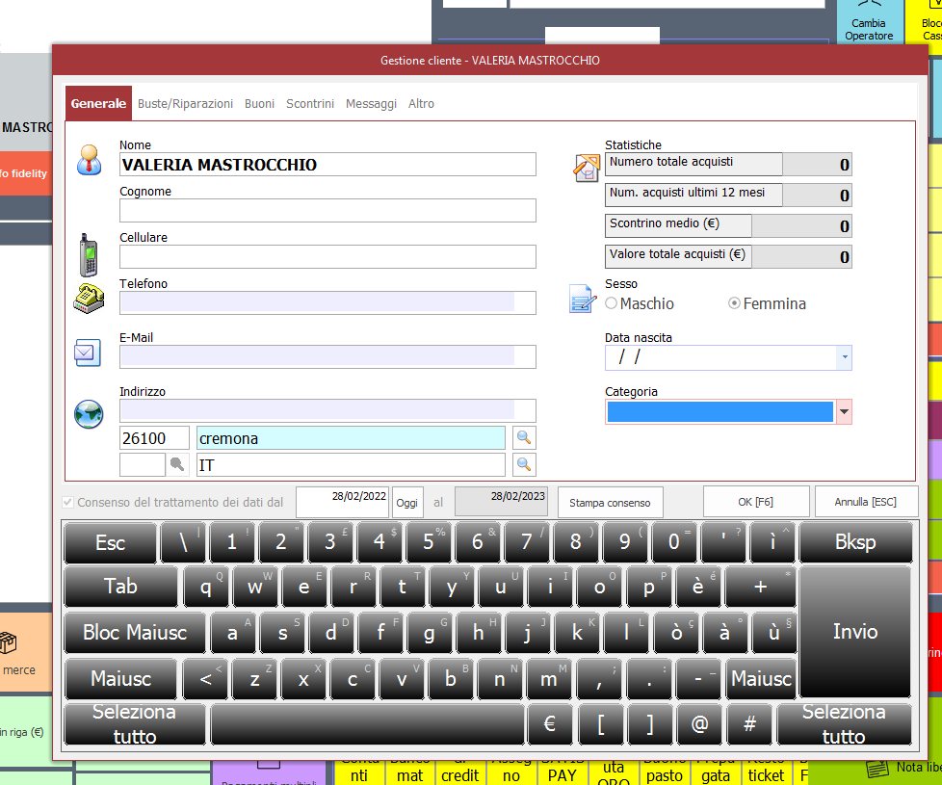This screenshot has width=942, height=785.
Task: Open the Data nascita date dropdown
Action: [x=845, y=358]
